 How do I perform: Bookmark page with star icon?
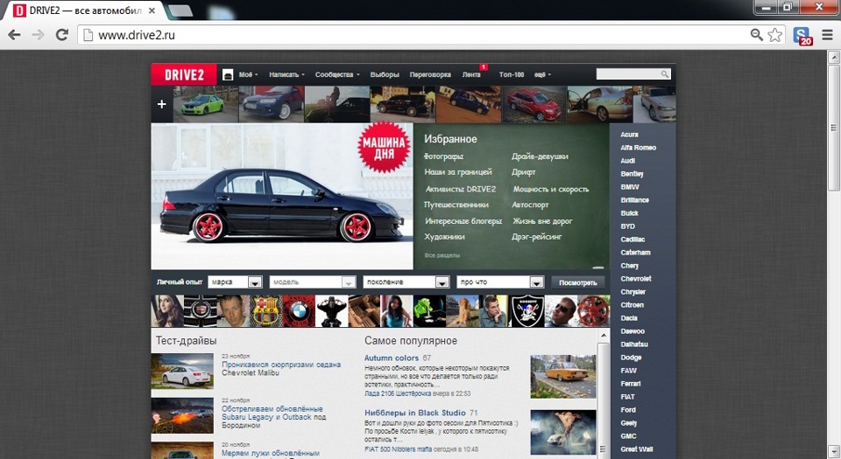[x=774, y=35]
